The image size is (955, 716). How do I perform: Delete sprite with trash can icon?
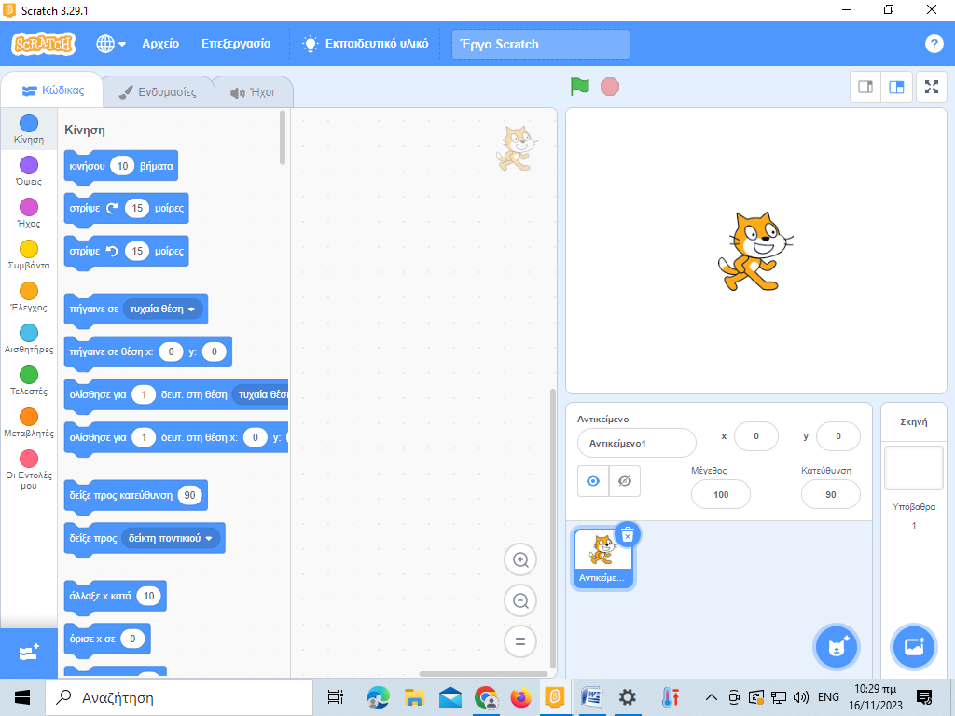click(628, 534)
